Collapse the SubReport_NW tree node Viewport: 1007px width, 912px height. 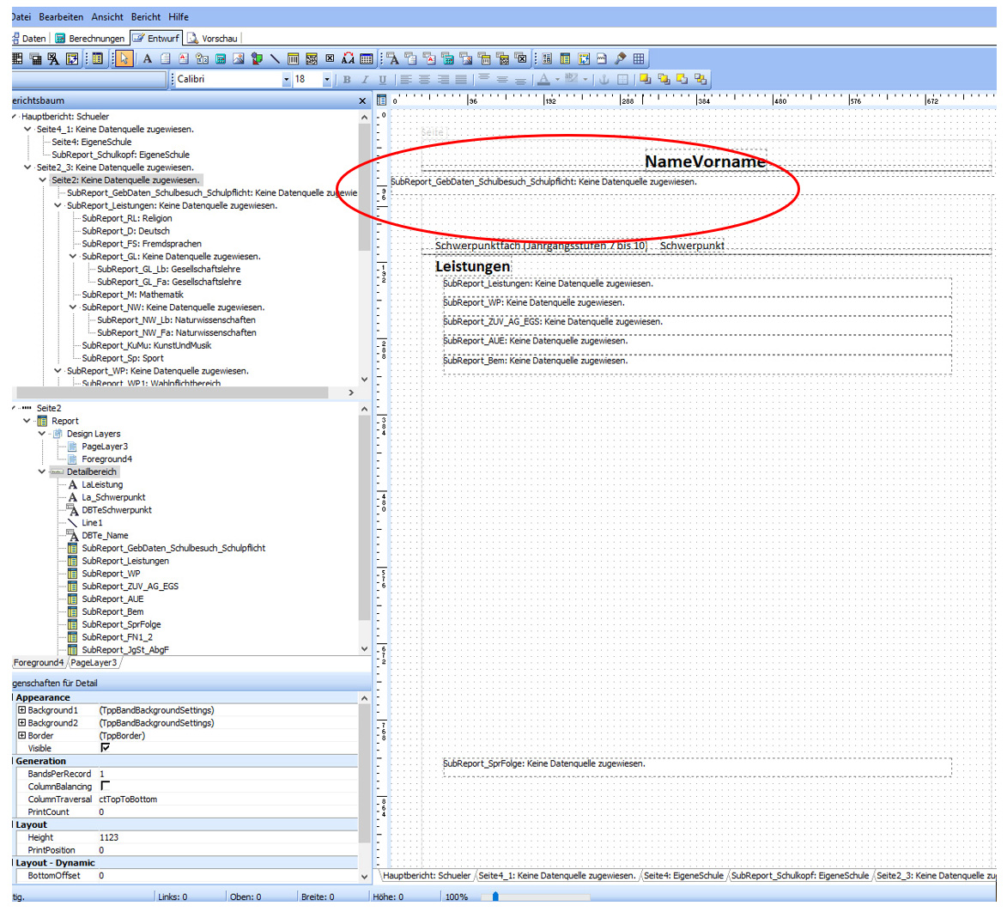click(73, 307)
